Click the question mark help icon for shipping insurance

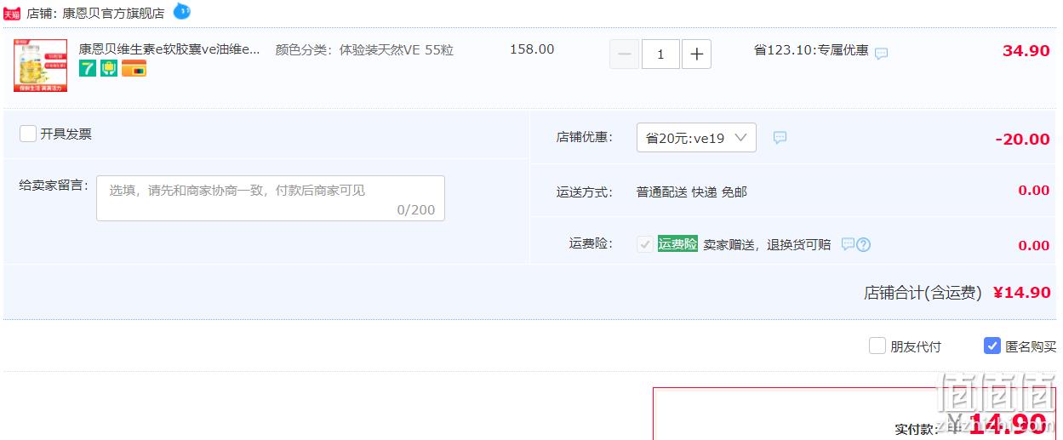click(x=863, y=244)
